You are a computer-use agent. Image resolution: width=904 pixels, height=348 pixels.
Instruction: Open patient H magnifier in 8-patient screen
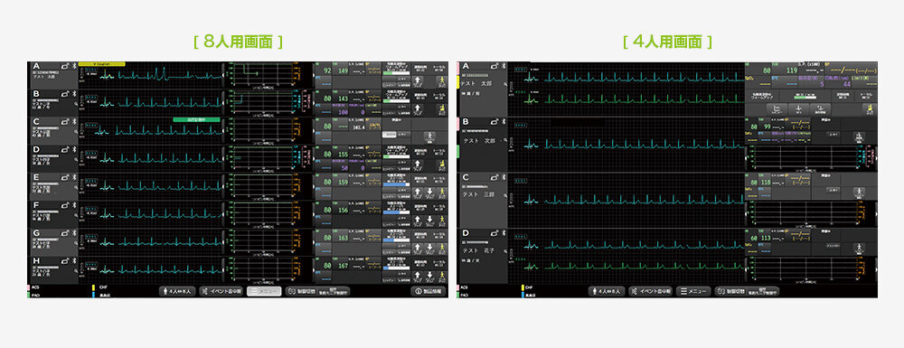pyautogui.click(x=75, y=270)
